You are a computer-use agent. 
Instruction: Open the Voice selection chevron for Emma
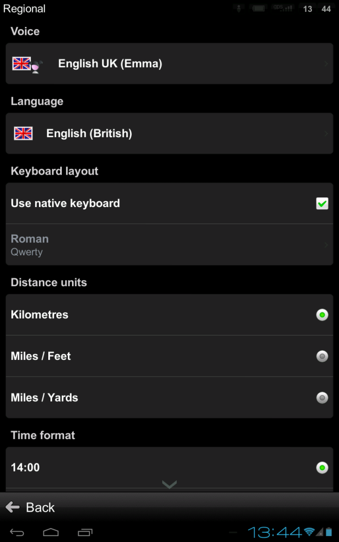[326, 64]
